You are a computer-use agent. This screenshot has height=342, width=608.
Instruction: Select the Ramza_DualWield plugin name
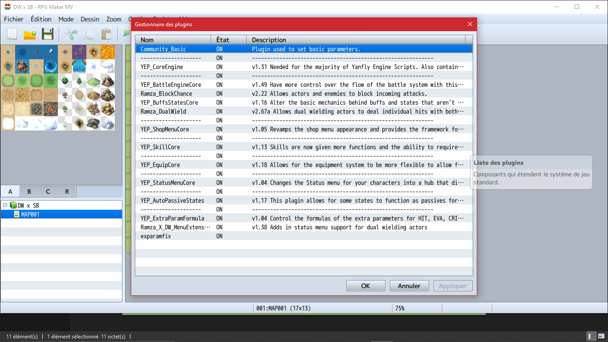pyautogui.click(x=163, y=111)
